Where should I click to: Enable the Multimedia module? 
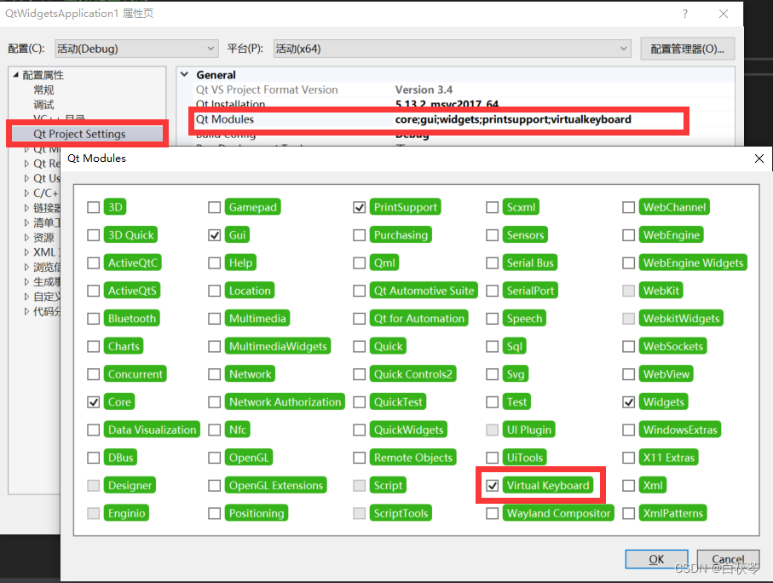tap(214, 318)
